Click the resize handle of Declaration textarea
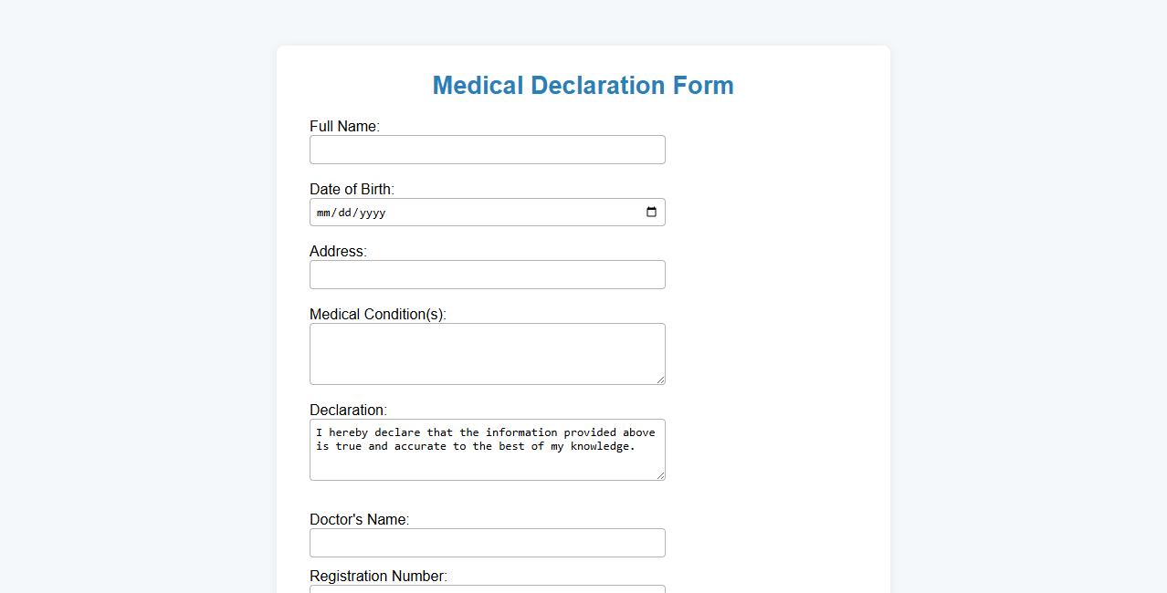 click(x=661, y=475)
